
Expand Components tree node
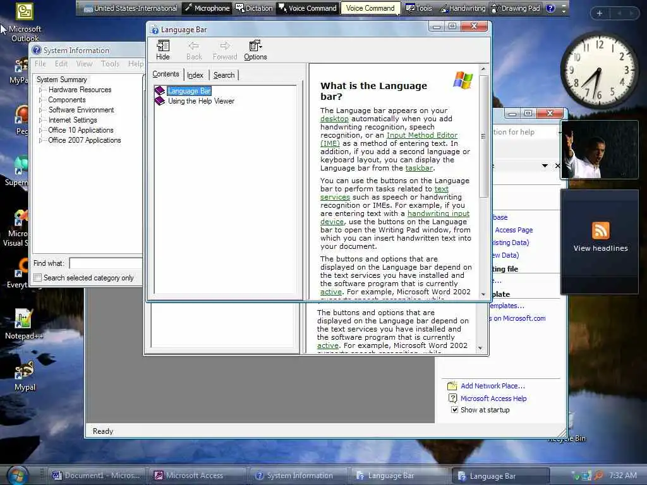(x=41, y=100)
